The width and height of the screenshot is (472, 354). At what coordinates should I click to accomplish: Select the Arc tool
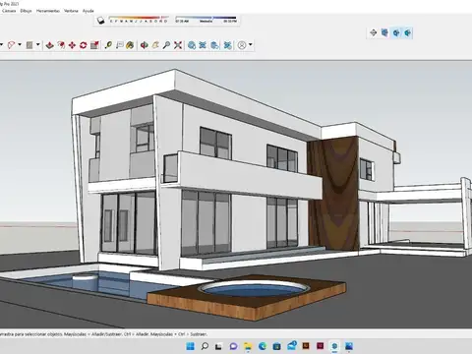pyautogui.click(x=12, y=45)
